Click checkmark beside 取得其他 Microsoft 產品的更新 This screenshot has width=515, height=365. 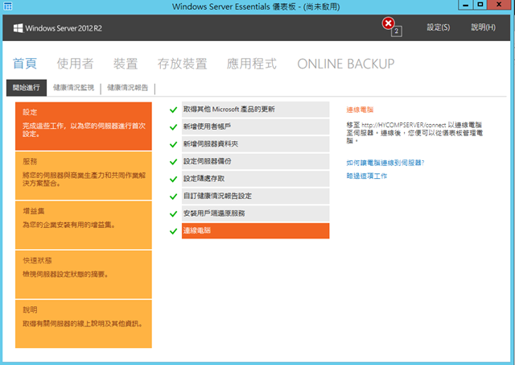pyautogui.click(x=174, y=110)
